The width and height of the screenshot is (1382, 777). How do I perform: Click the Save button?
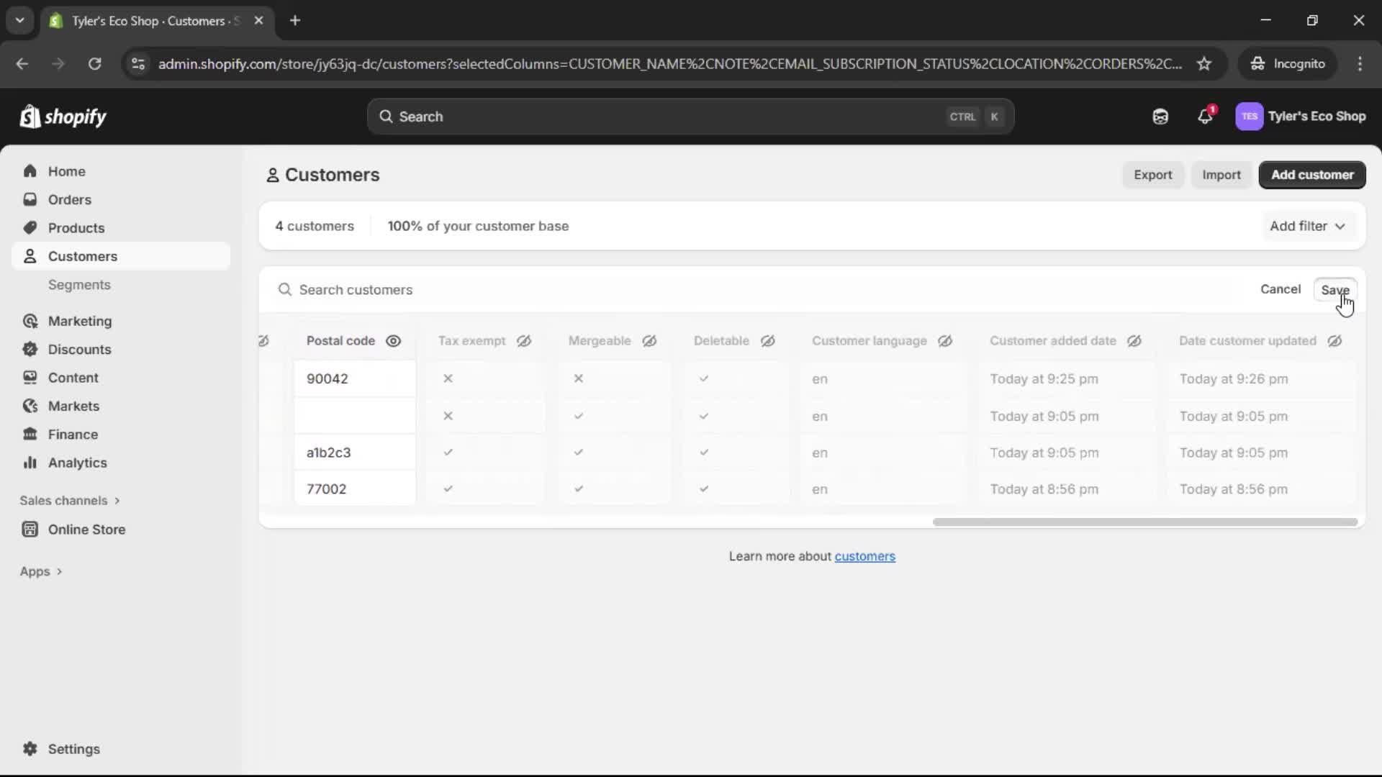click(1336, 289)
